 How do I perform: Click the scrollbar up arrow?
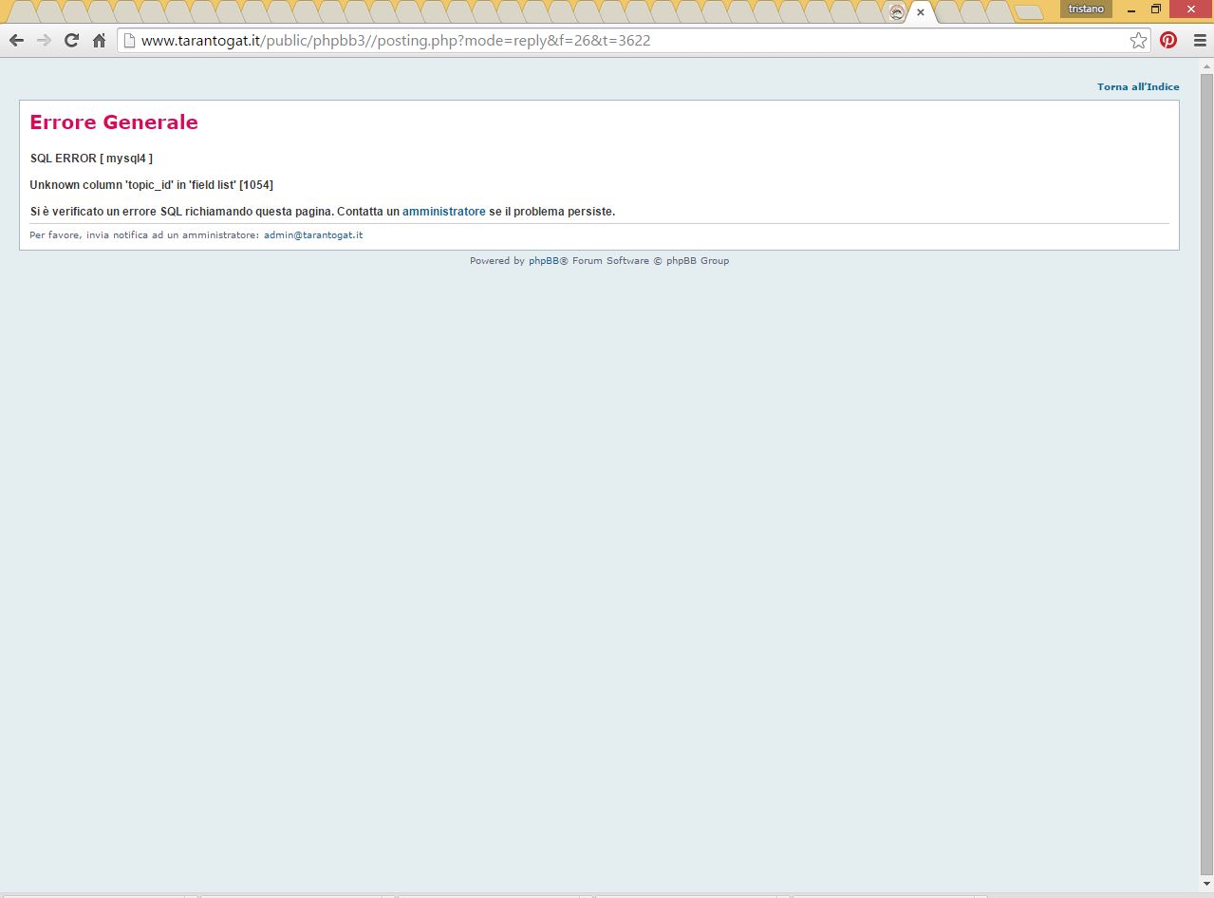point(1206,65)
